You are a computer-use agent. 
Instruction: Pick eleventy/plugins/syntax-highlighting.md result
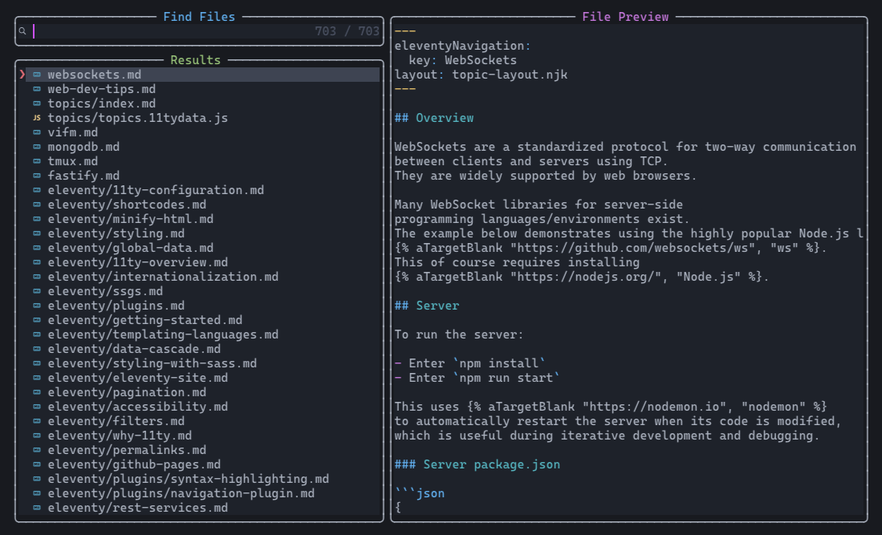[x=188, y=479]
